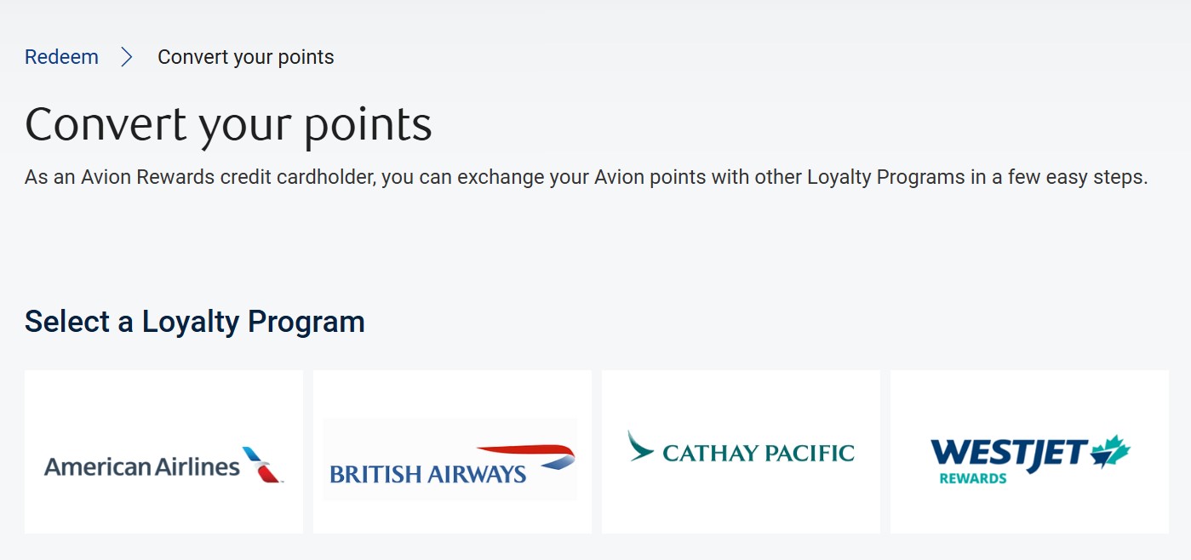Click the Select a Loyalty Program heading
Image resolution: width=1191 pixels, height=560 pixels.
click(x=194, y=322)
